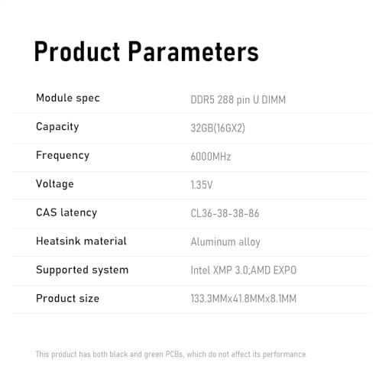Click the Product Parameters heading
This screenshot has height=382, width=382.
[x=147, y=51]
